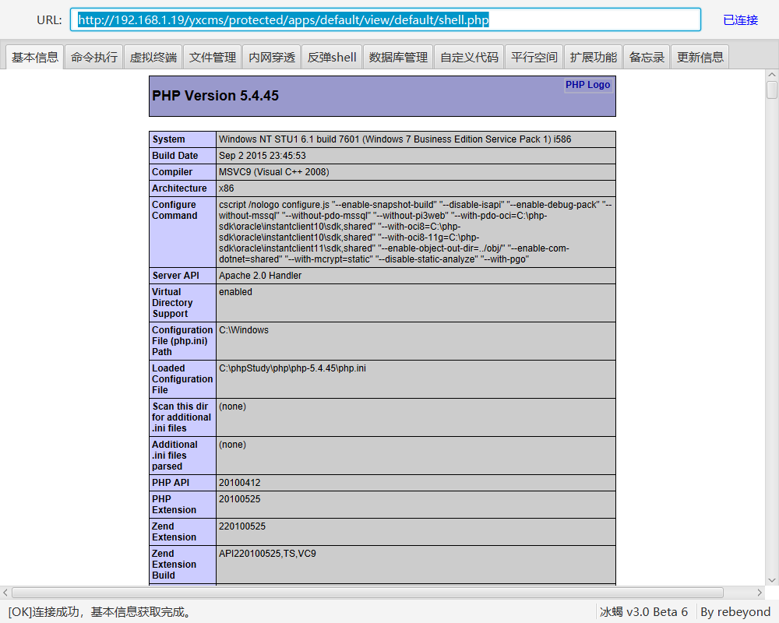This screenshot has height=623, width=779.
Task: Click the vertical scrollbar up arrow
Action: [771, 74]
